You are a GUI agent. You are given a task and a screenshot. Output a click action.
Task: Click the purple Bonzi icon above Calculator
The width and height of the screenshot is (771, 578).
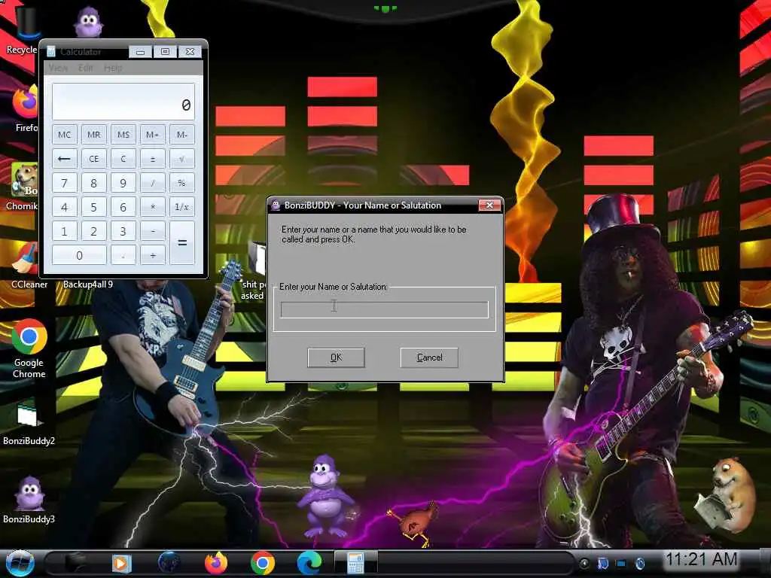(89, 22)
